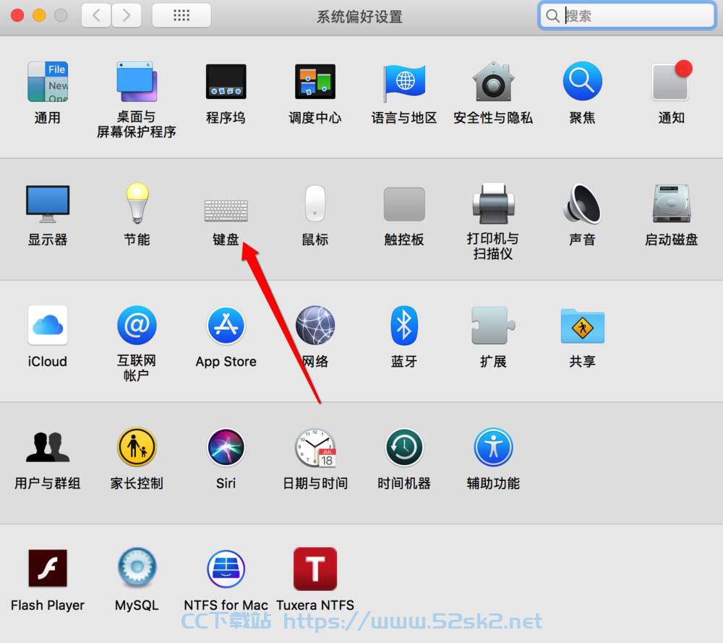Open the 程序坞 (Dock) preferences

pyautogui.click(x=226, y=82)
